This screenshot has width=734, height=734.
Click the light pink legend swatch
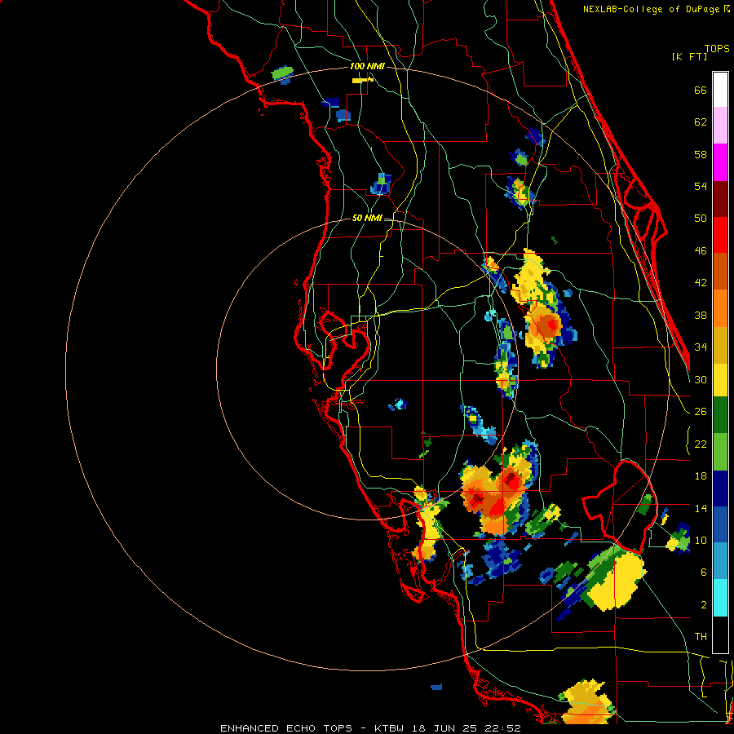tap(720, 126)
